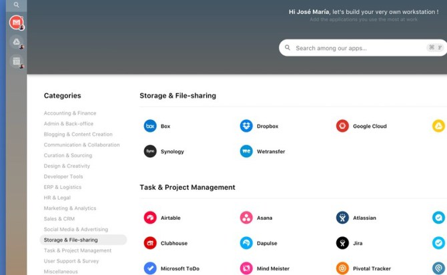447x275 pixels.
Task: Click the Dropbox app name label
Action: [268, 127]
